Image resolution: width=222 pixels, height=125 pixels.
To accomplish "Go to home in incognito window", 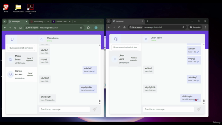I will (x=125, y=27).
